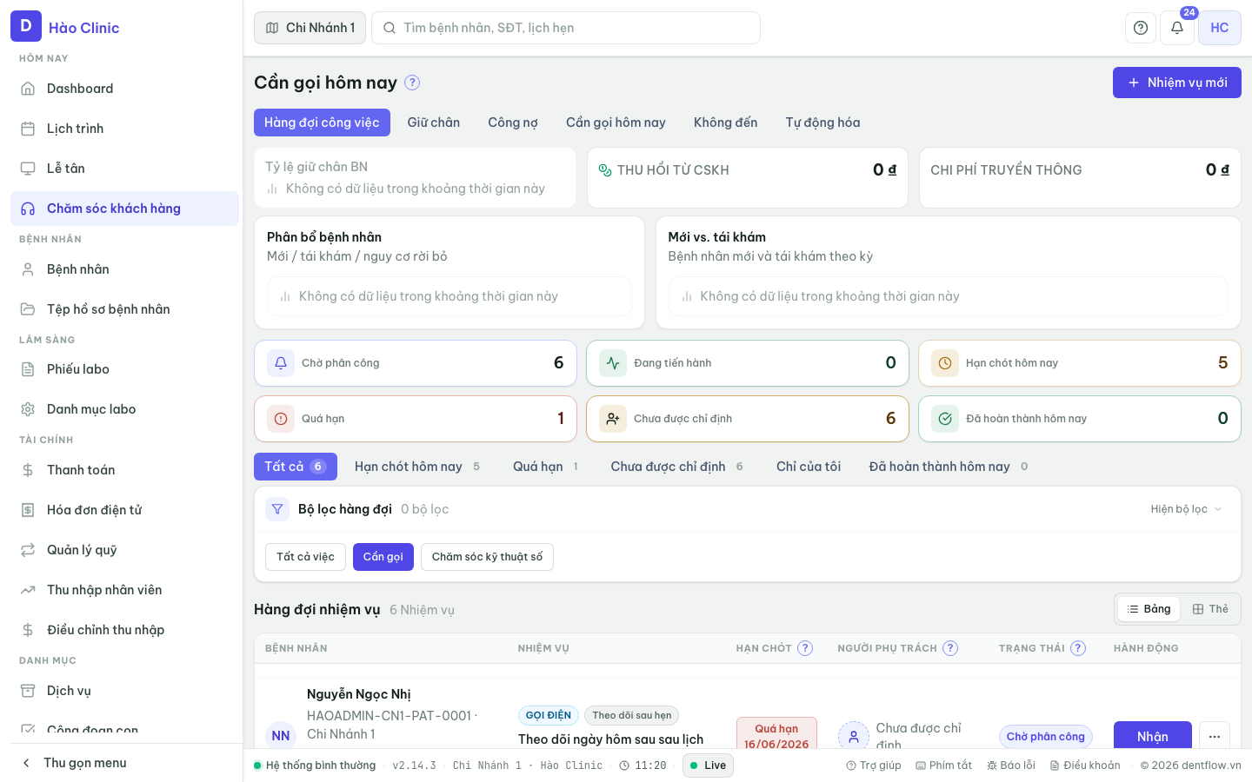This screenshot has width=1252, height=782.
Task: Click the user-plus icon on Chưa được chỉ định card
Action: click(x=613, y=419)
